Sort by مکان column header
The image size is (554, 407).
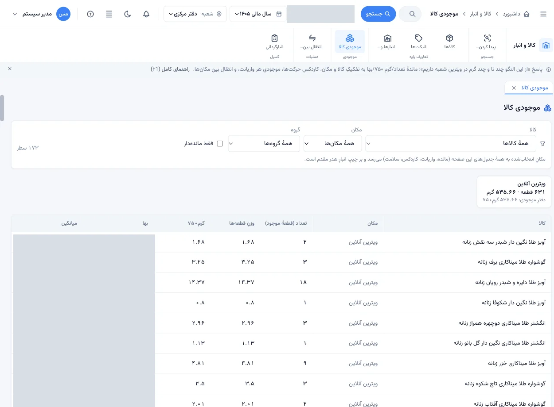(x=373, y=223)
